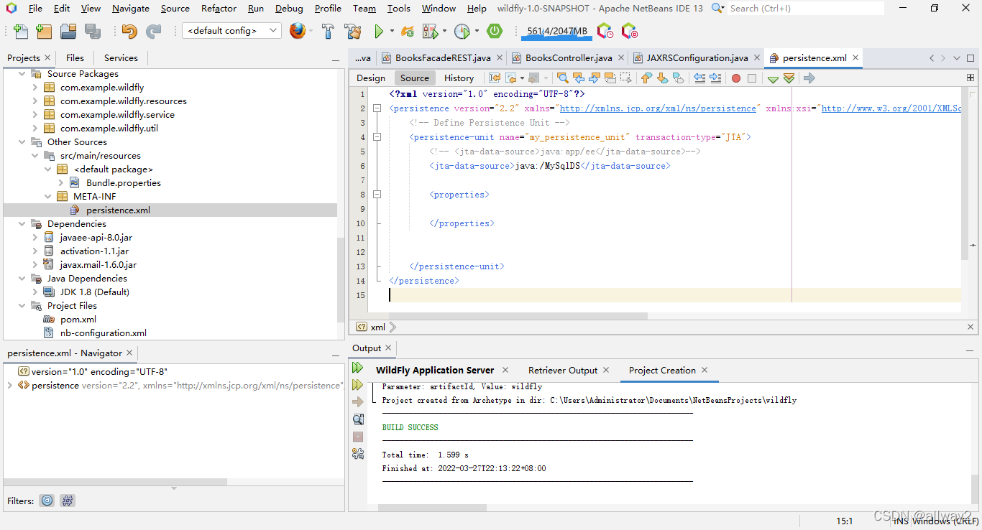Click the memory usage bar 561.4/2047MB
Image resolution: width=982 pixels, height=530 pixels.
point(556,31)
